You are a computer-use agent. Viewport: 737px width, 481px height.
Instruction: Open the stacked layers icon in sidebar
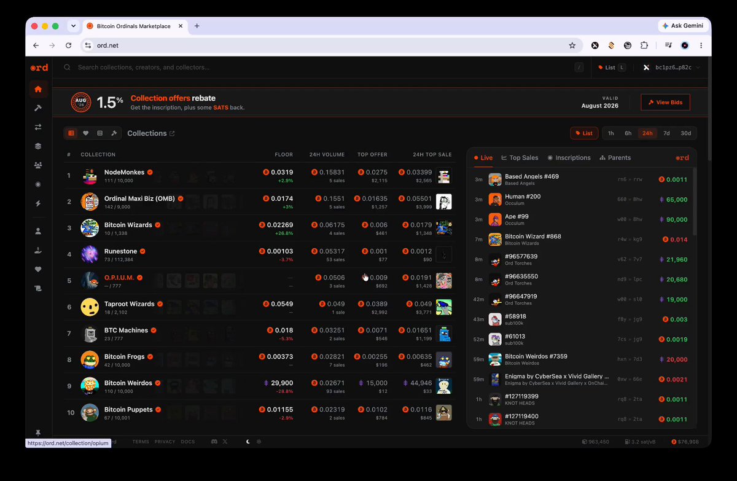[x=38, y=146]
